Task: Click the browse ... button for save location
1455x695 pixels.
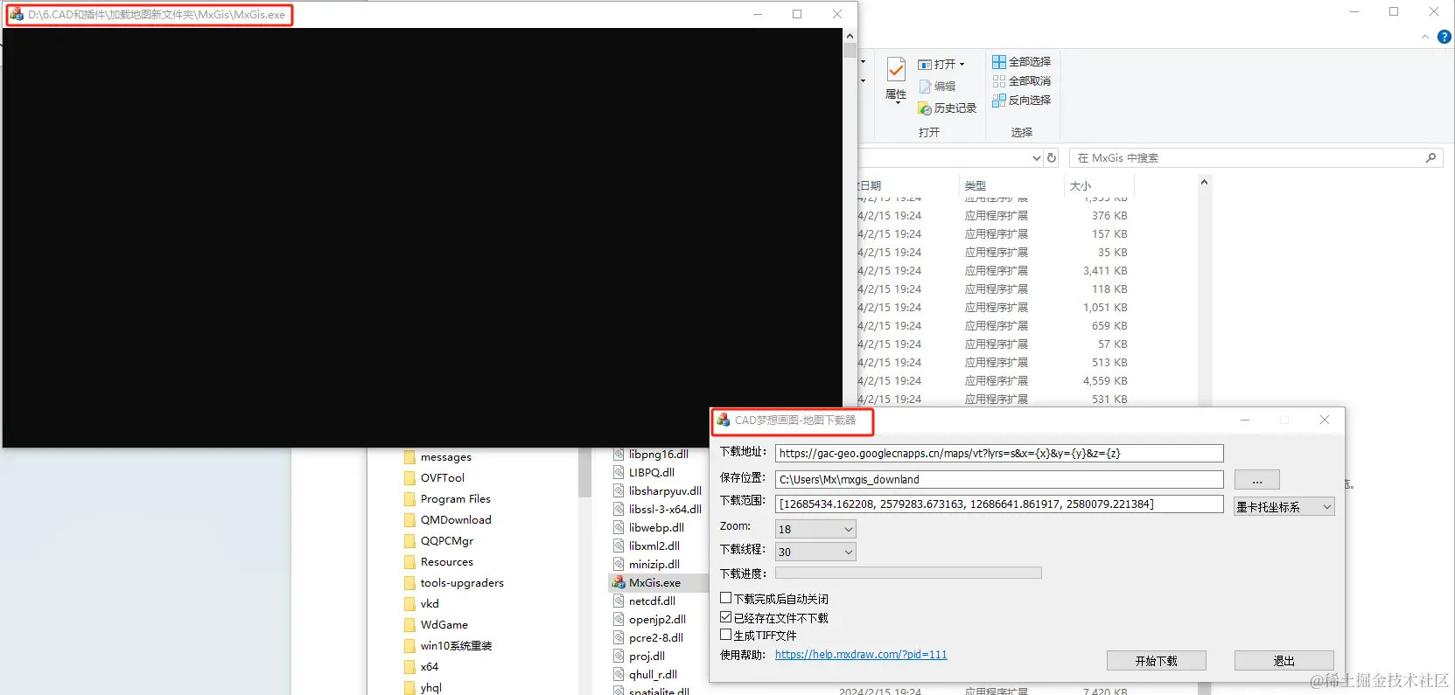Action: (1257, 480)
